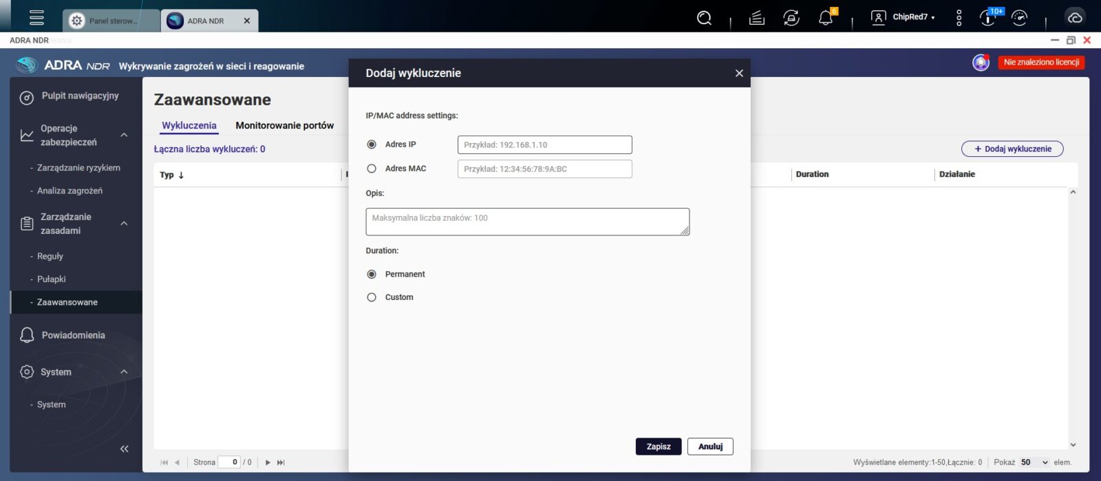Select the Custom duration radio button

pyautogui.click(x=372, y=297)
